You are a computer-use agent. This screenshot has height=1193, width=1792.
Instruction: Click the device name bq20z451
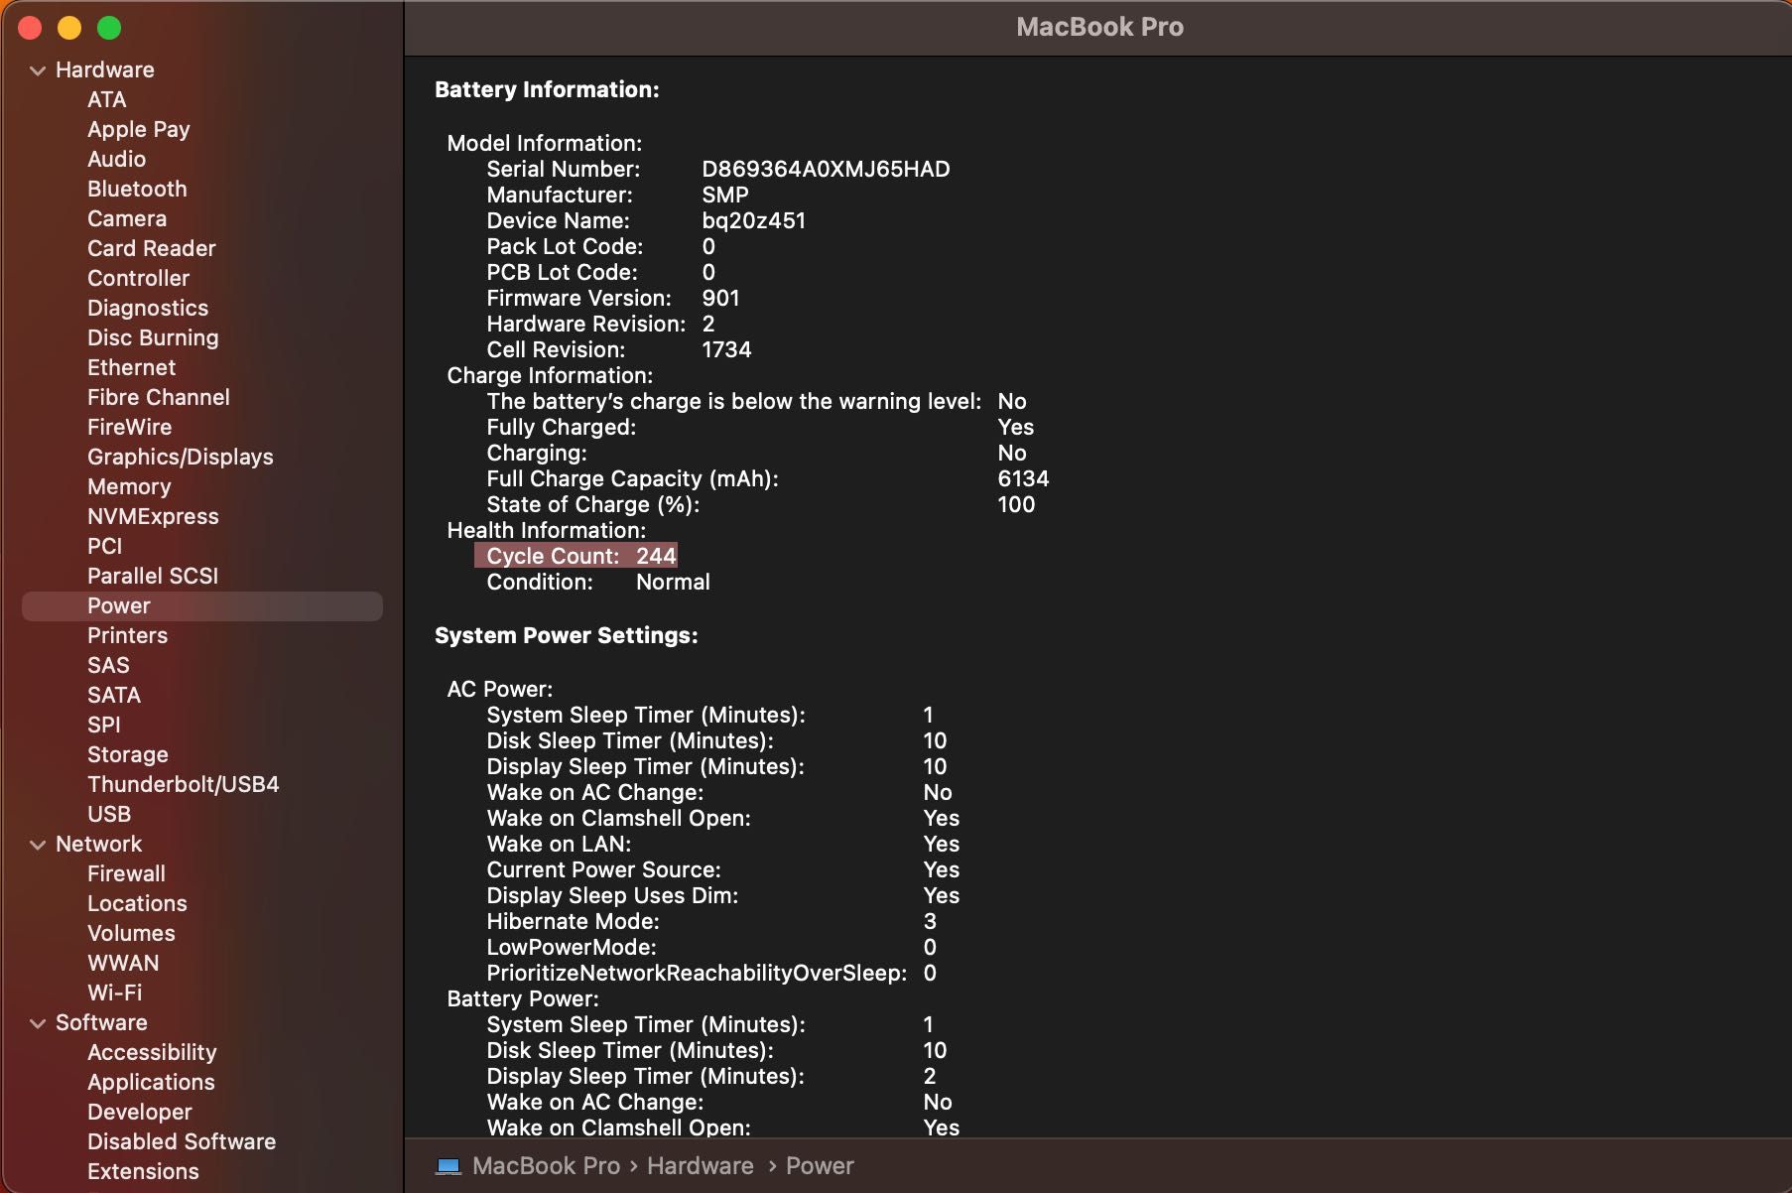(x=753, y=220)
